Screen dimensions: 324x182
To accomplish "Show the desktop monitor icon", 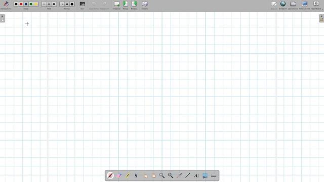I will [305, 4].
